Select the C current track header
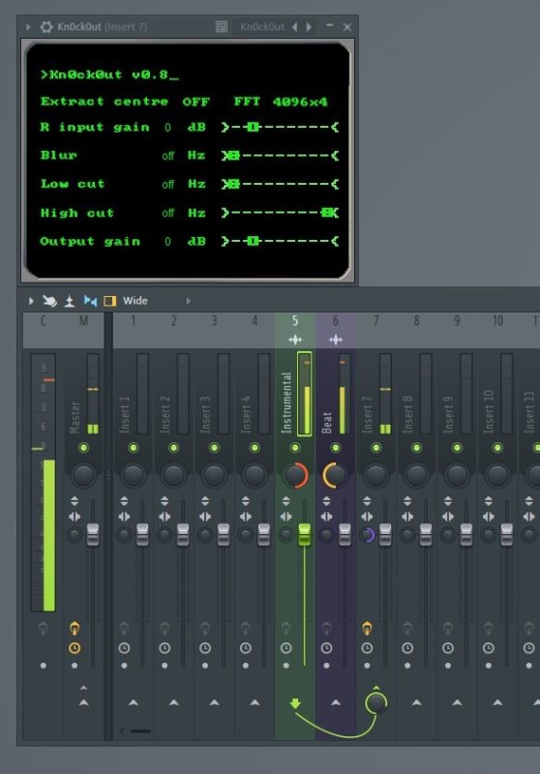The image size is (540, 774). pos(43,321)
